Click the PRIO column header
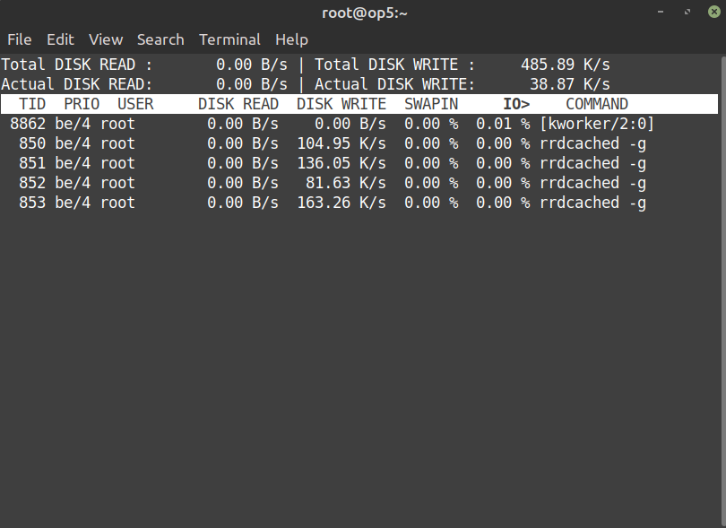The width and height of the screenshot is (726, 528). [82, 104]
